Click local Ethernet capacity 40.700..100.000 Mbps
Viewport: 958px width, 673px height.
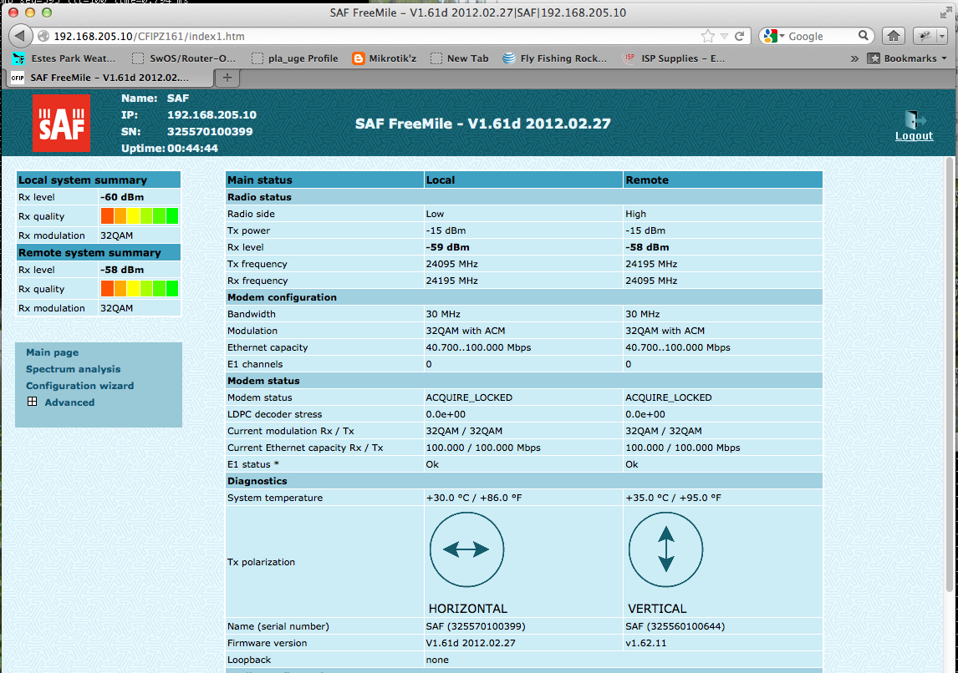[478, 348]
